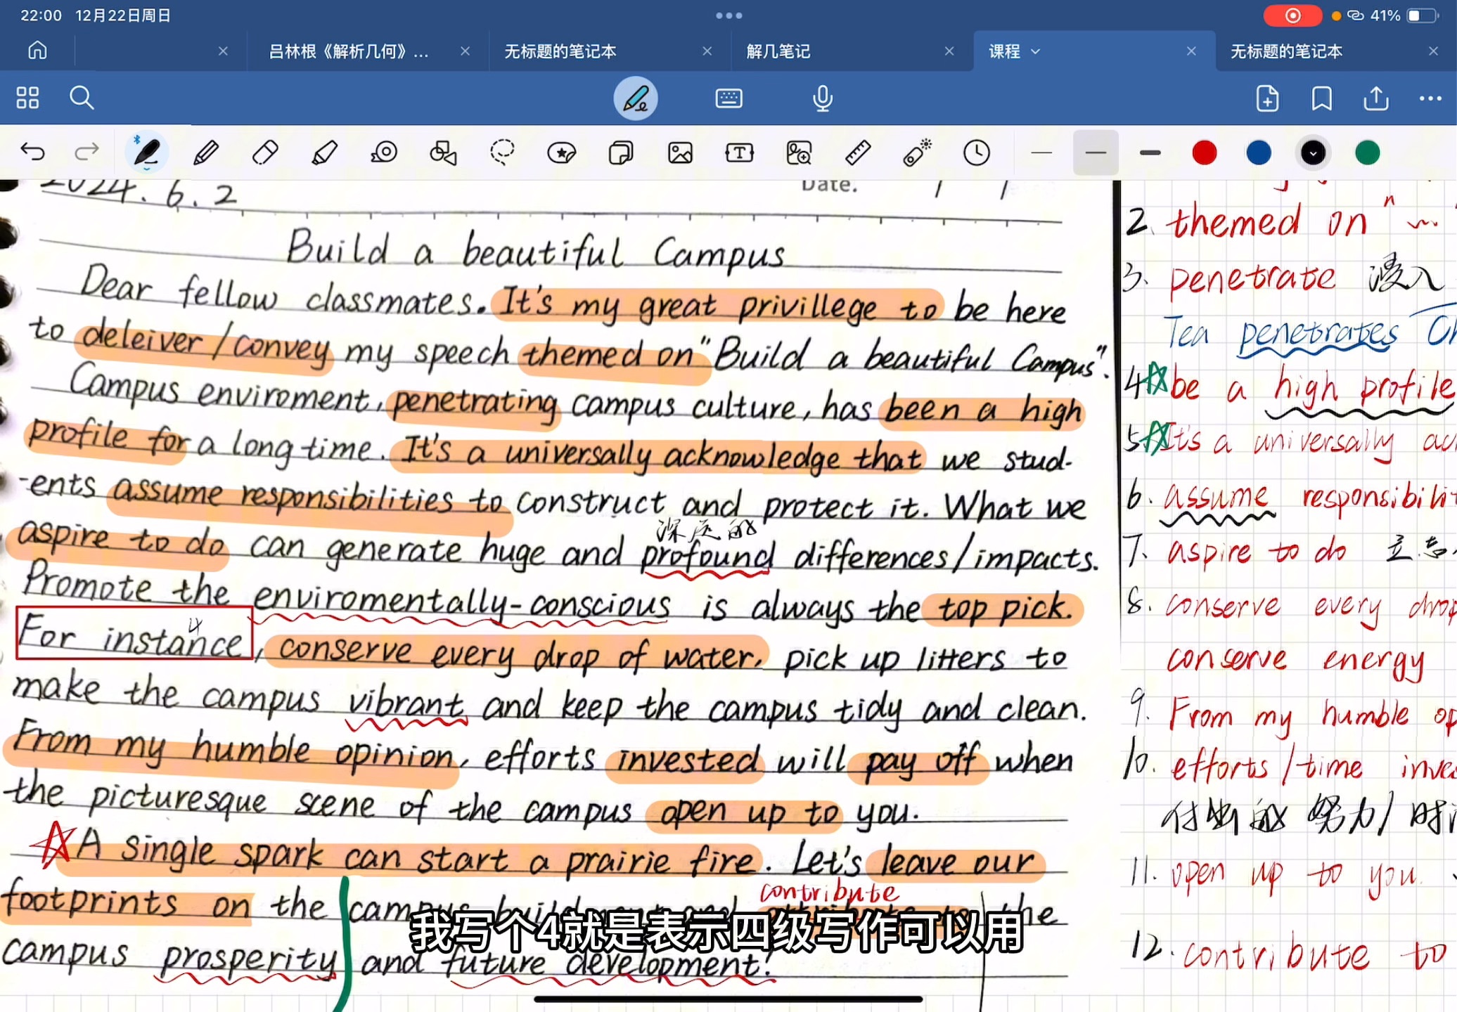Tap the battery status indicator

pyautogui.click(x=1423, y=15)
